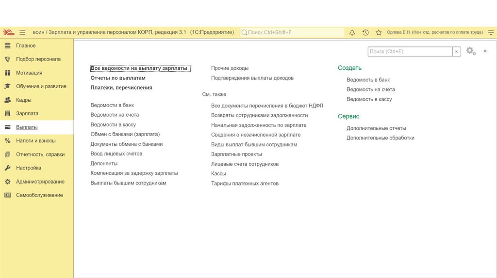Open the history clock icon
Screen dimensions: 497x278
click(x=365, y=32)
